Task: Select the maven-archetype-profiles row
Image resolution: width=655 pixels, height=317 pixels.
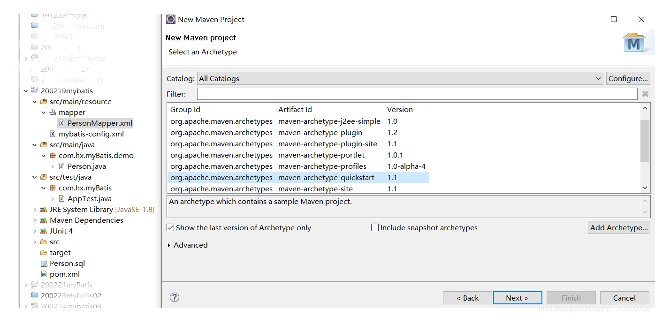Action: 298,166
